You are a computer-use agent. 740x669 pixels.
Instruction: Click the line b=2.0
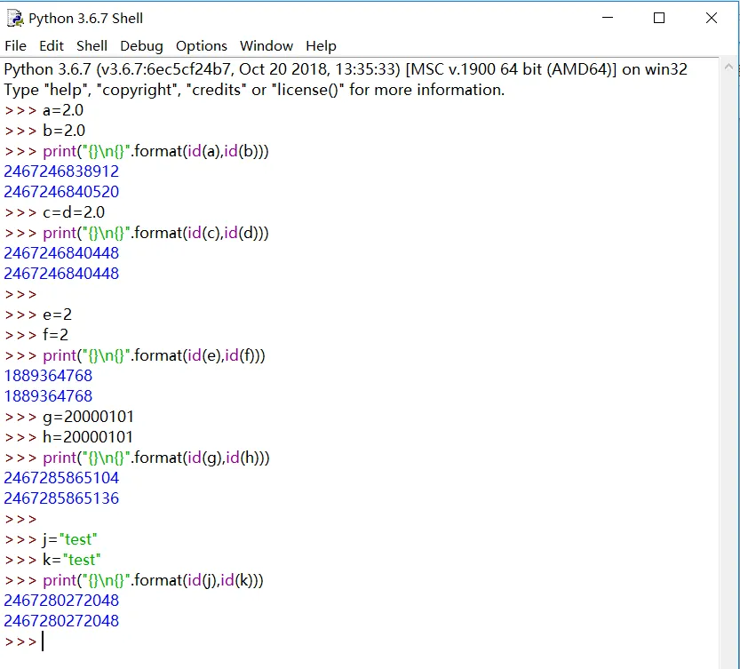pyautogui.click(x=64, y=131)
